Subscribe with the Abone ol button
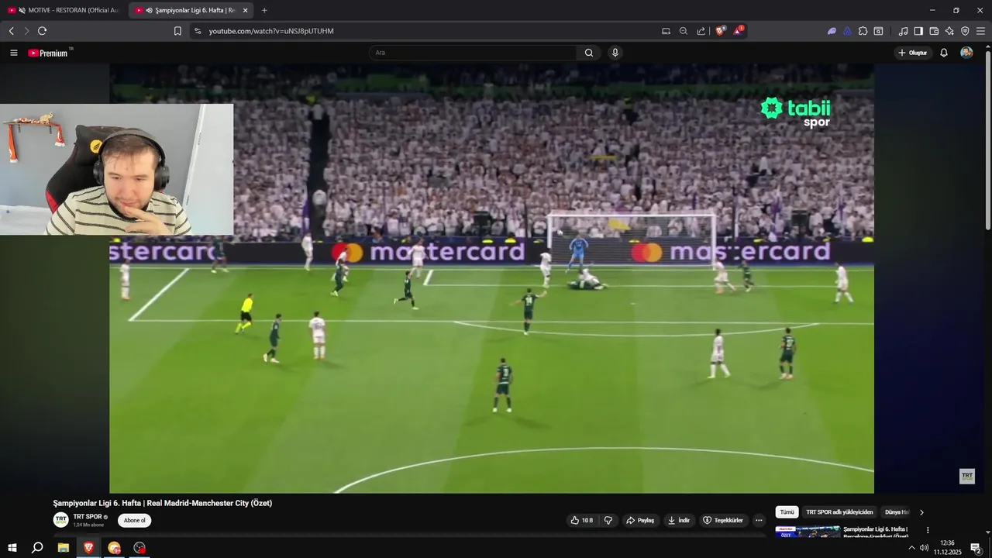 135,521
